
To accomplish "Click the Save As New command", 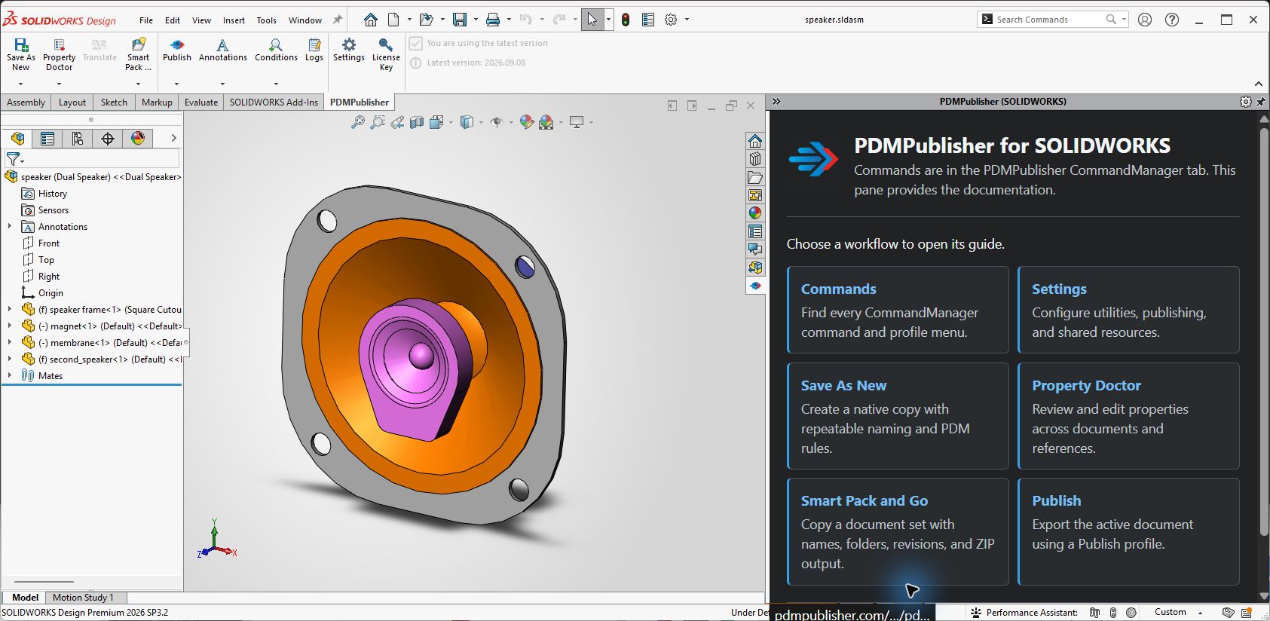I will pos(21,54).
